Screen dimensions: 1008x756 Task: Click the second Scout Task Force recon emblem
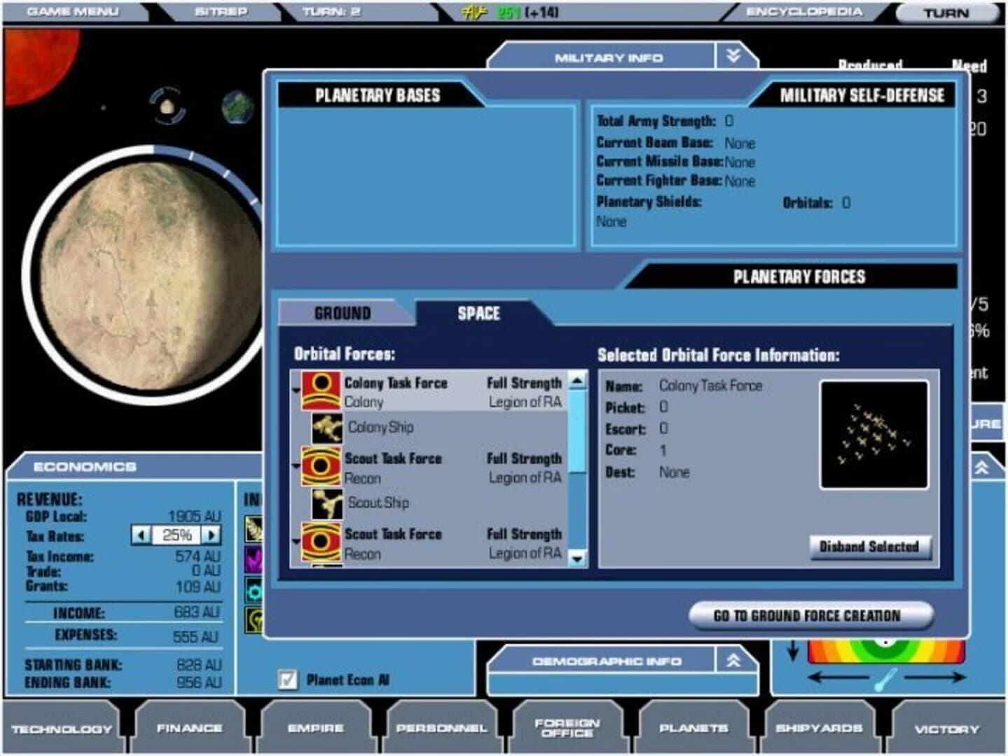[x=321, y=542]
